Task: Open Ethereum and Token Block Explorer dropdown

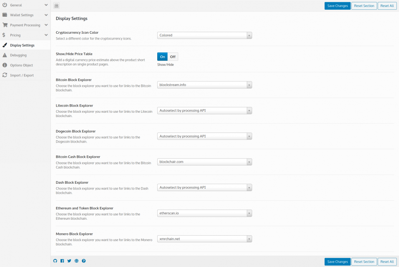Action: [205, 213]
